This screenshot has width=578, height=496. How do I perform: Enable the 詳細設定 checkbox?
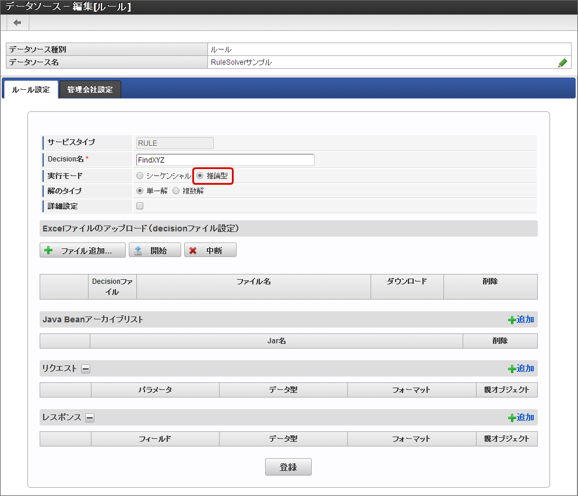[140, 206]
